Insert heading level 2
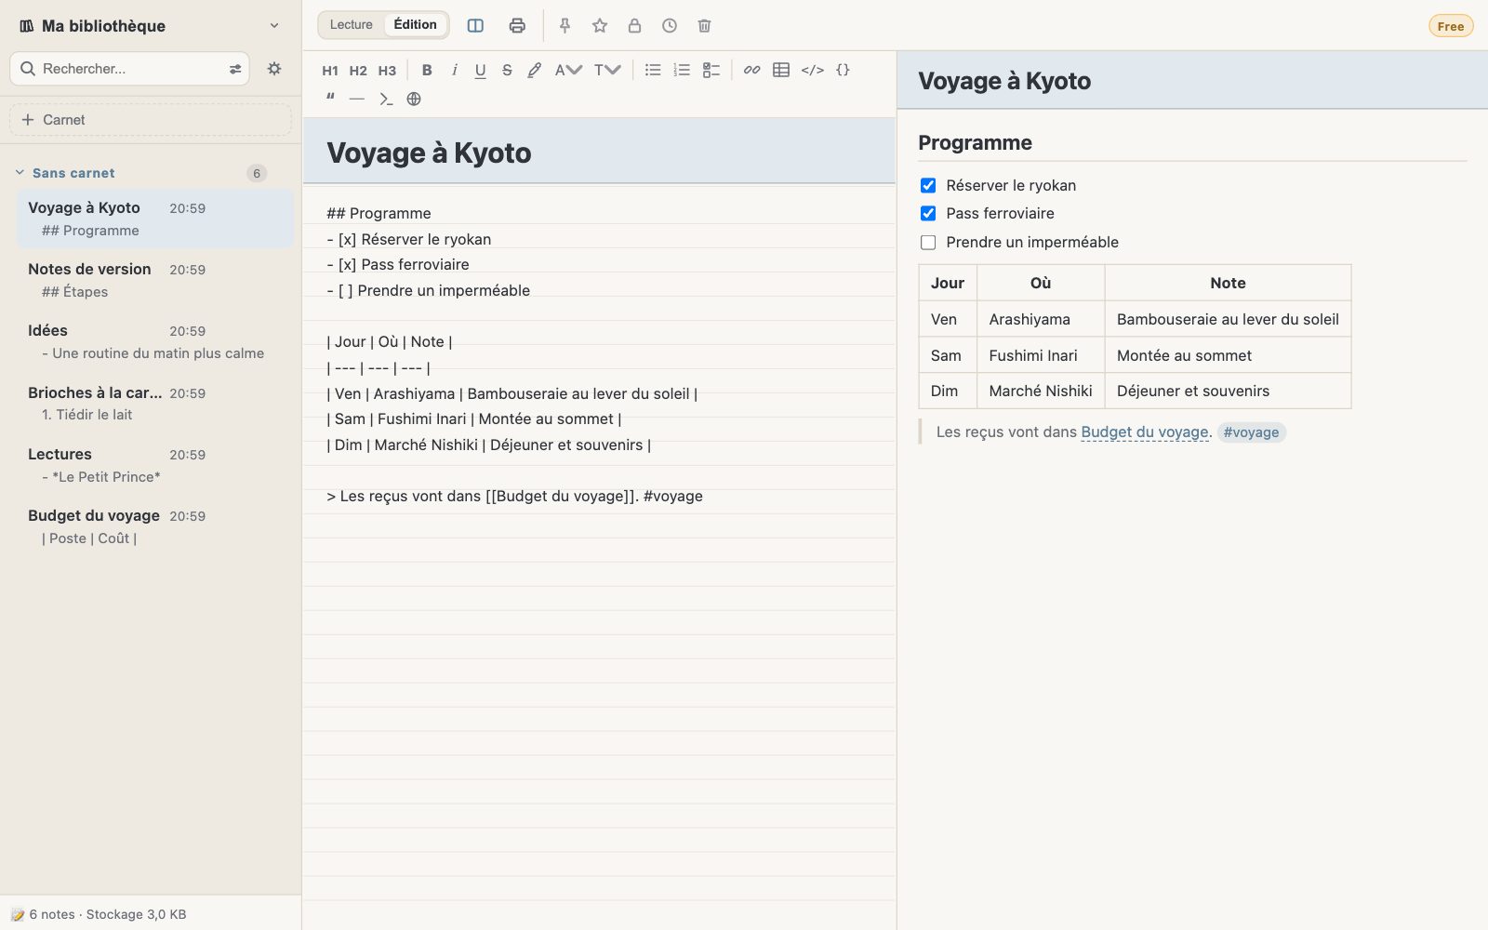This screenshot has width=1488, height=930. pyautogui.click(x=358, y=70)
